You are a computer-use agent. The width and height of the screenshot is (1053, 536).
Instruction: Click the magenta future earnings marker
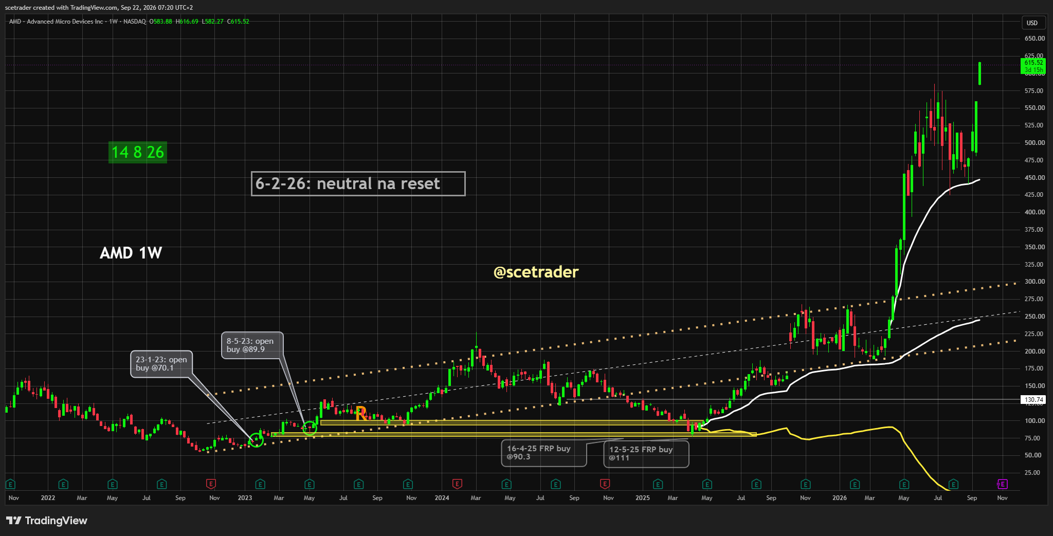[x=1002, y=484]
